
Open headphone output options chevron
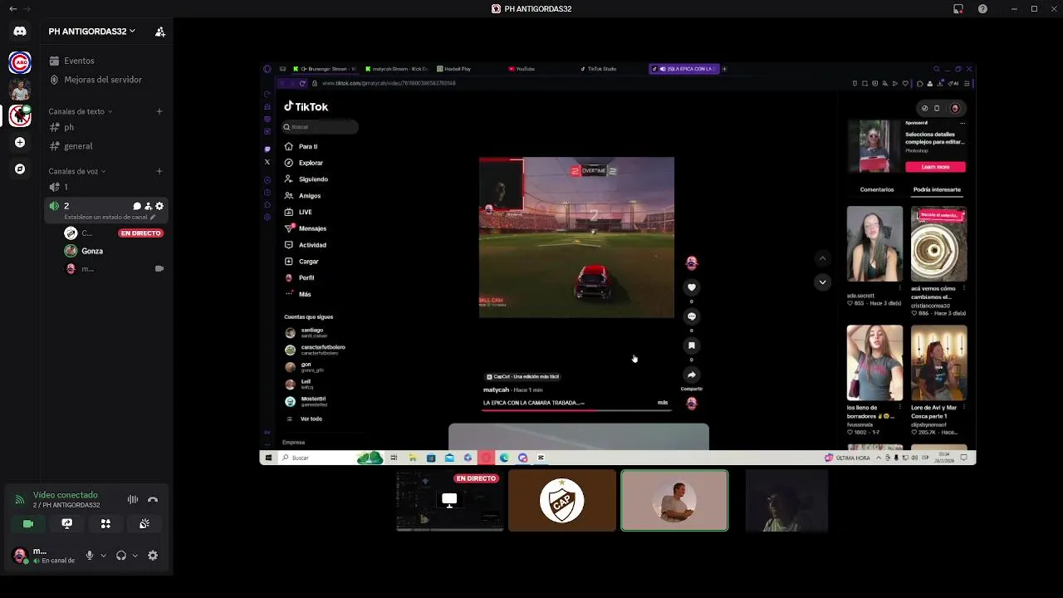(135, 556)
